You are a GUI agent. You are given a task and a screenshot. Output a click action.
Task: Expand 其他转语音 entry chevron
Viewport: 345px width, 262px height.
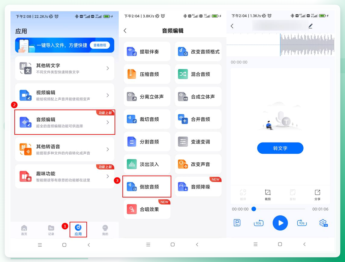point(108,149)
